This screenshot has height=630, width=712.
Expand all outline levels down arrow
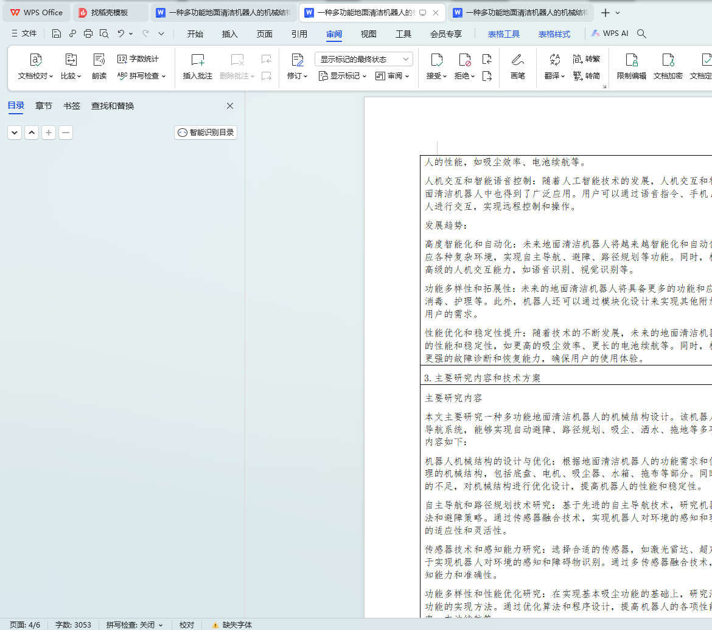pyautogui.click(x=15, y=133)
